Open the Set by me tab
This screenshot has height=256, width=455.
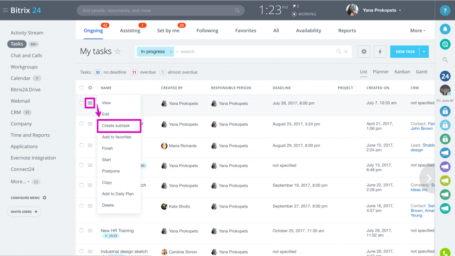pyautogui.click(x=168, y=31)
